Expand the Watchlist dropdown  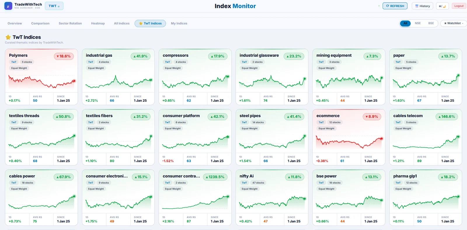point(454,23)
